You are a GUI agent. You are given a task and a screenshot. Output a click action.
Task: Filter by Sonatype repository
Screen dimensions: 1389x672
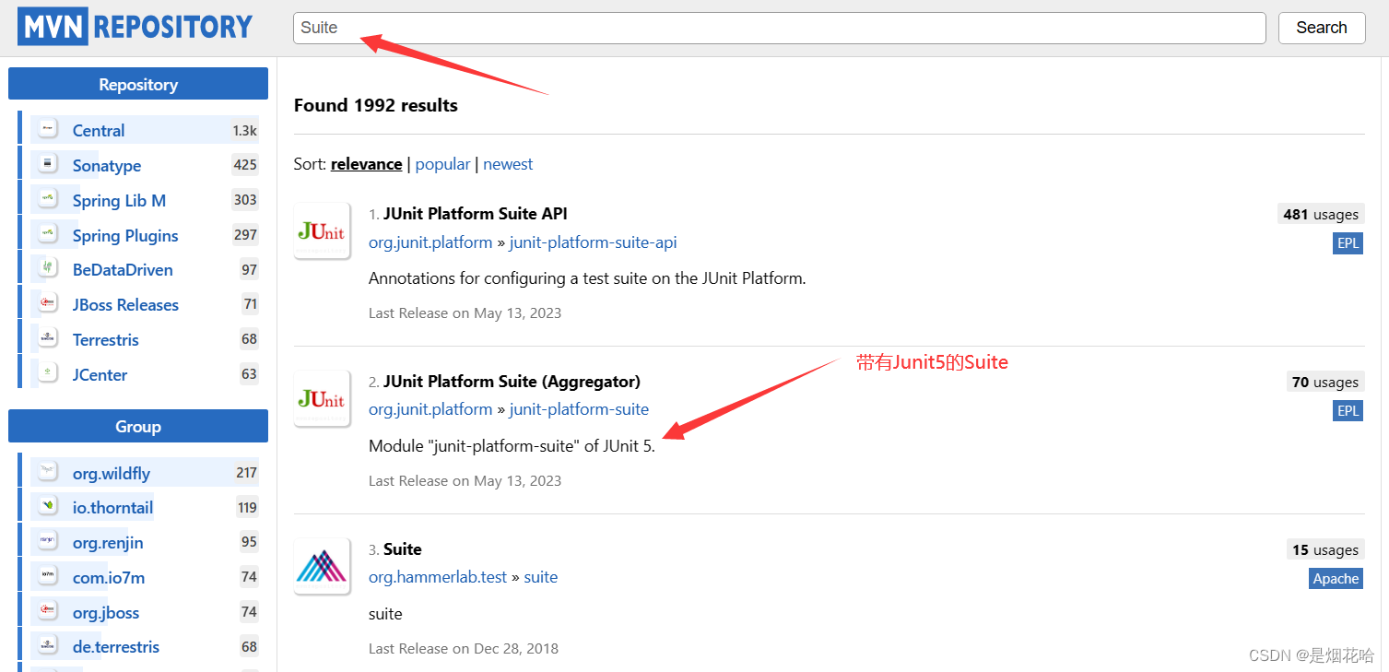[x=107, y=165]
